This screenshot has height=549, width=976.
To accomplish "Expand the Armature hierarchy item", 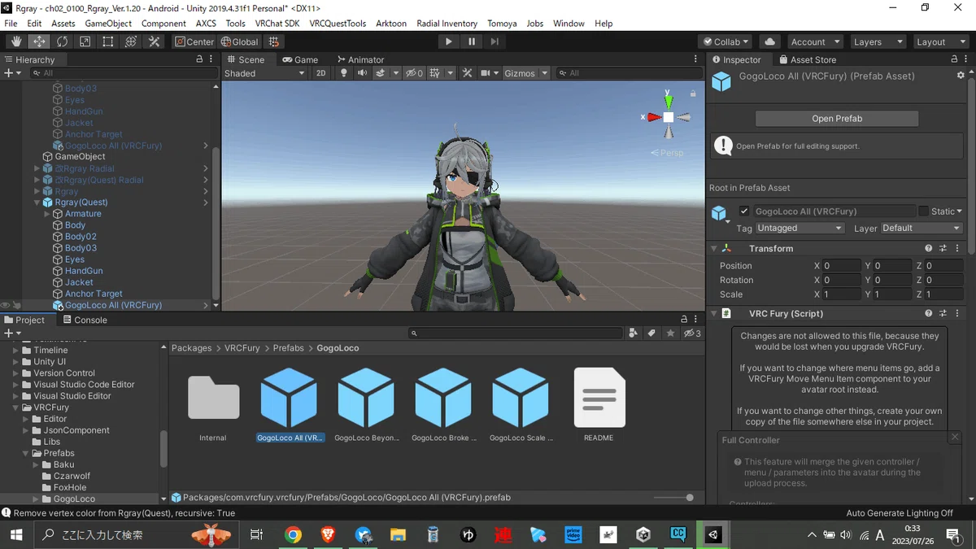I will [47, 214].
